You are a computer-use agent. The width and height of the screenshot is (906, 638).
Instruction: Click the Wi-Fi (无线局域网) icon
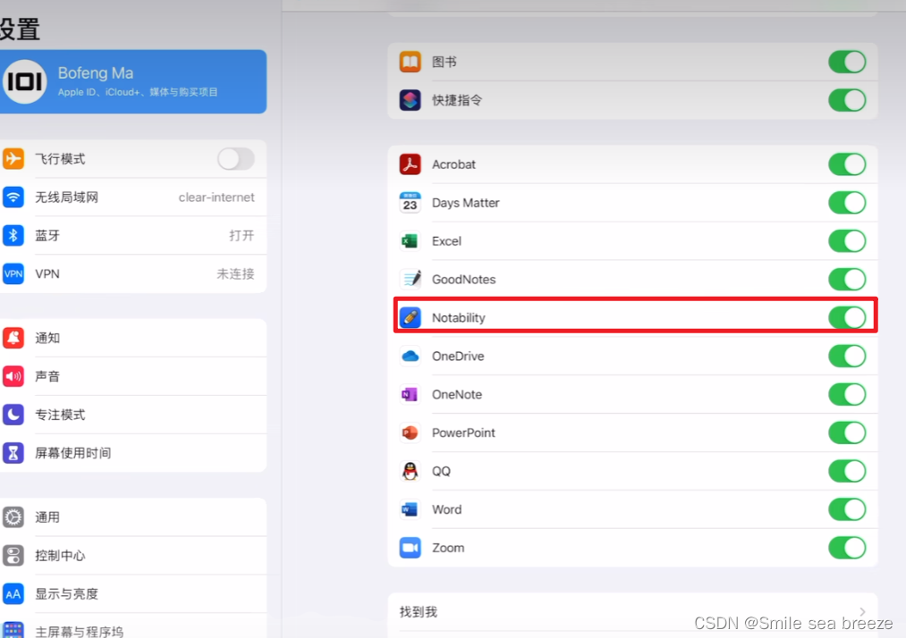[x=13, y=197]
